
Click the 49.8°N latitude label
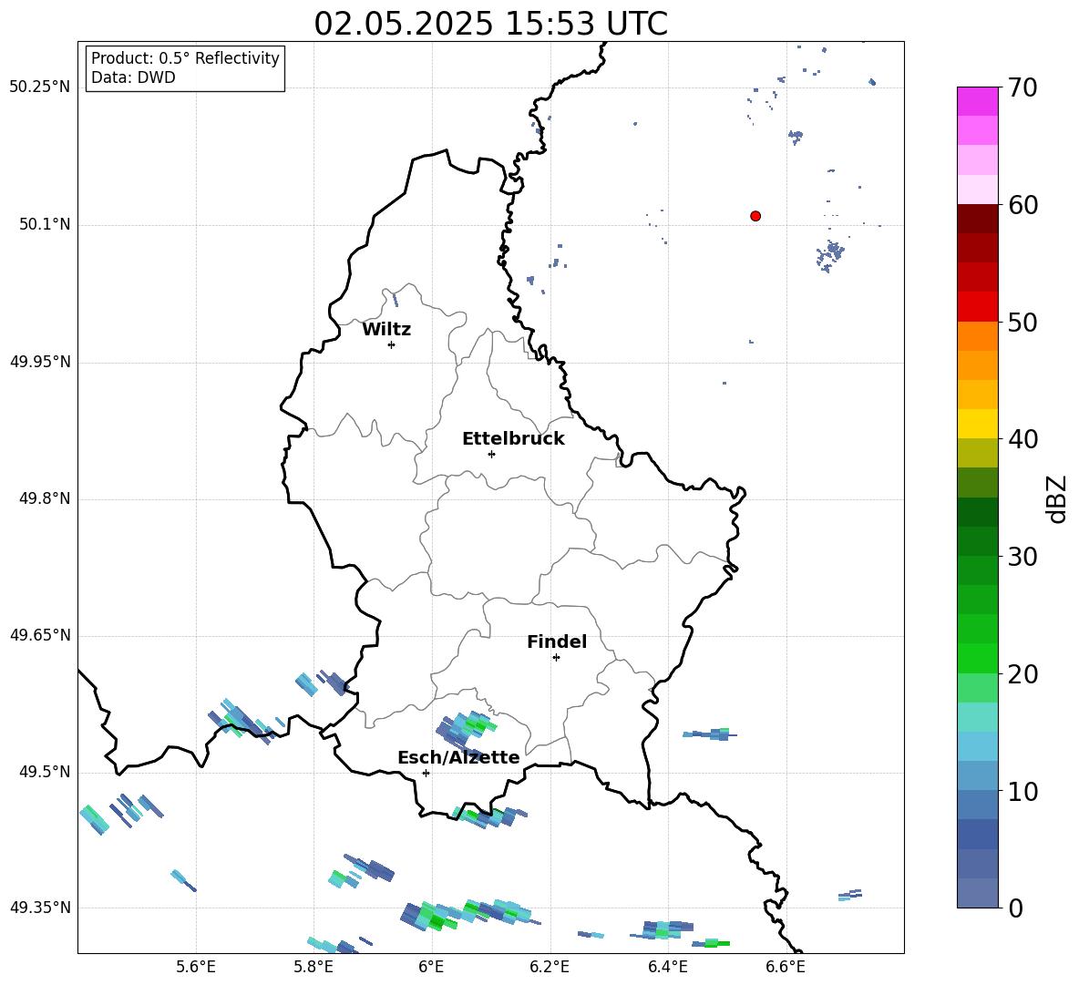coord(45,498)
